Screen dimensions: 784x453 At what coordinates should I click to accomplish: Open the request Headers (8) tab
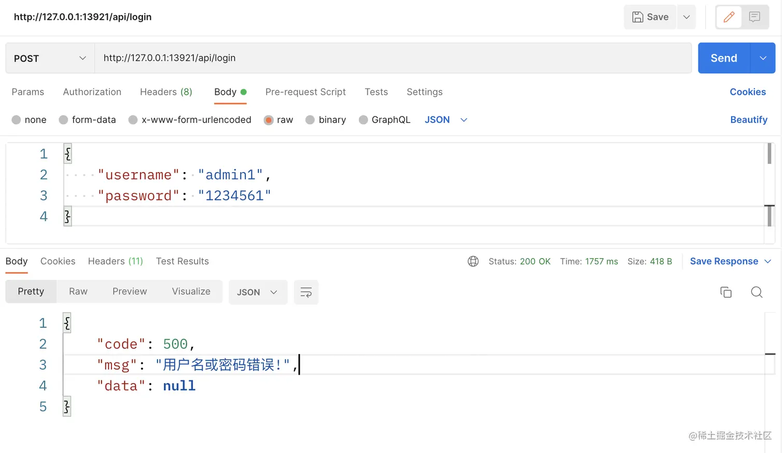(166, 92)
